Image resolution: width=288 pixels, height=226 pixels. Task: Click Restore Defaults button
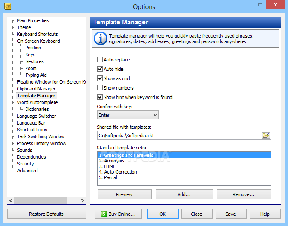[46, 214]
